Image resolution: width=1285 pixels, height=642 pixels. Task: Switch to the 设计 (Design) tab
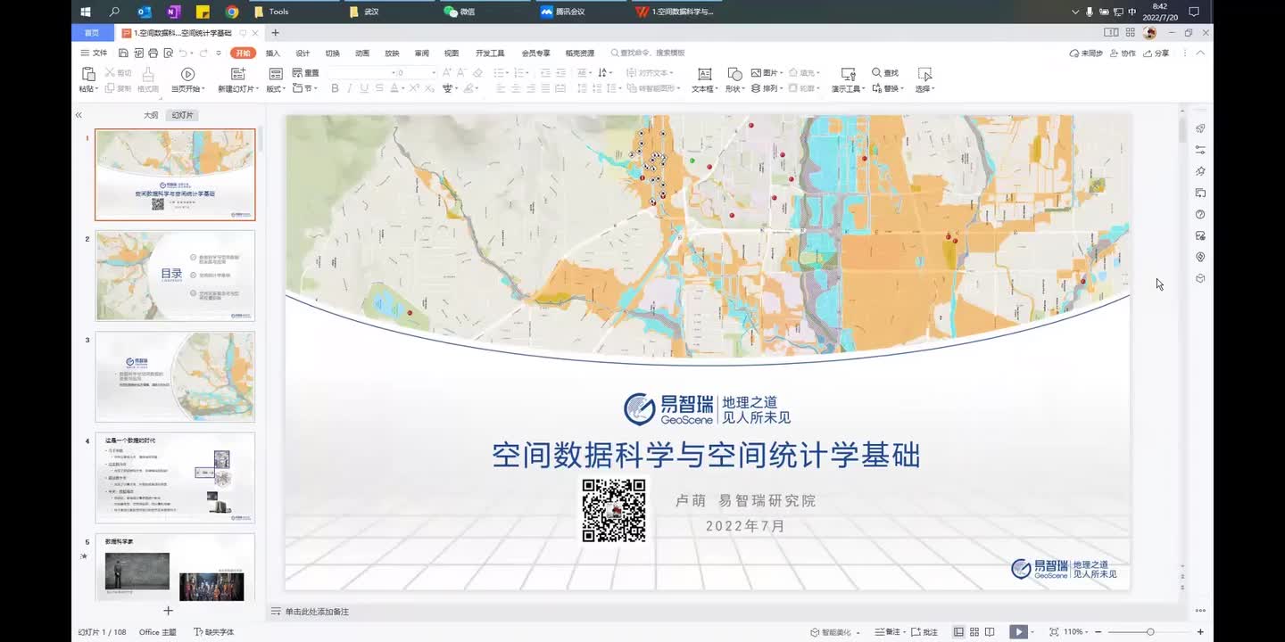(x=303, y=53)
